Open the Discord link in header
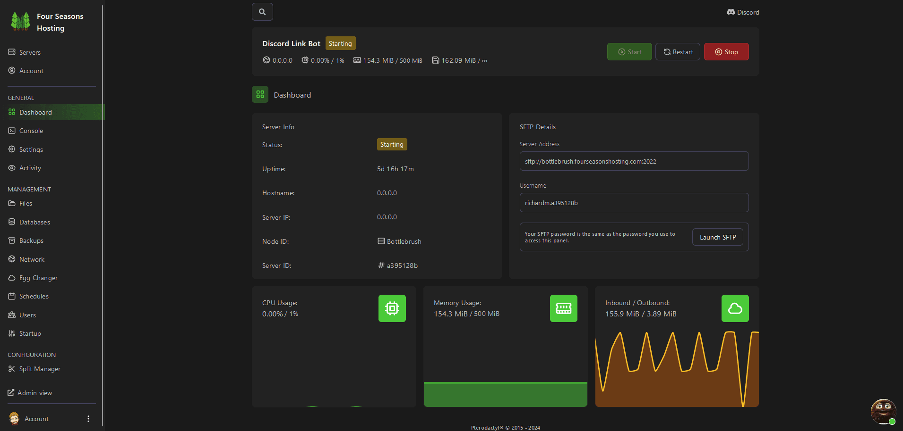This screenshot has height=431, width=903. point(743,12)
